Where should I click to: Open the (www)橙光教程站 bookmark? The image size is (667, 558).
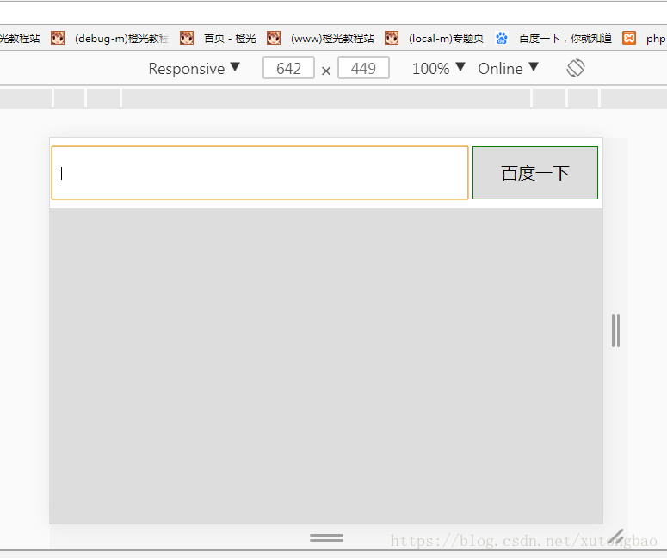(x=332, y=38)
